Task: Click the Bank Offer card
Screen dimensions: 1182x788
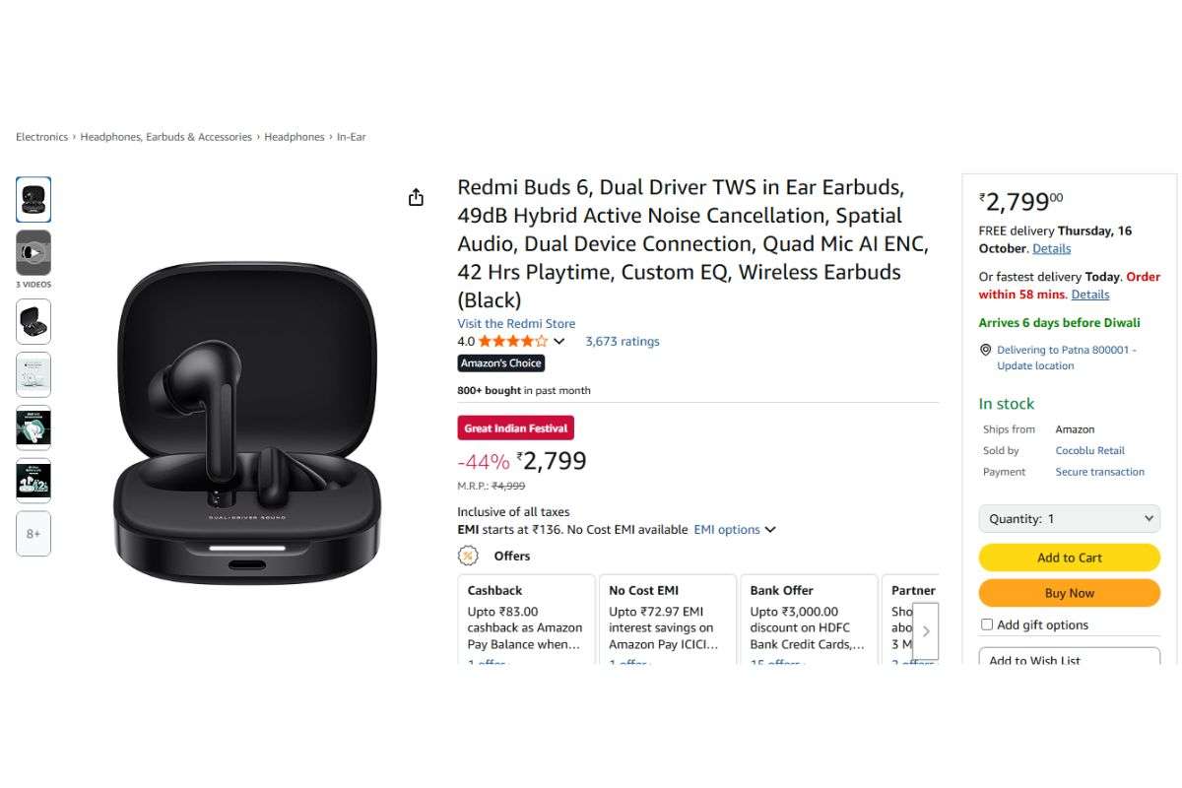Action: point(808,621)
